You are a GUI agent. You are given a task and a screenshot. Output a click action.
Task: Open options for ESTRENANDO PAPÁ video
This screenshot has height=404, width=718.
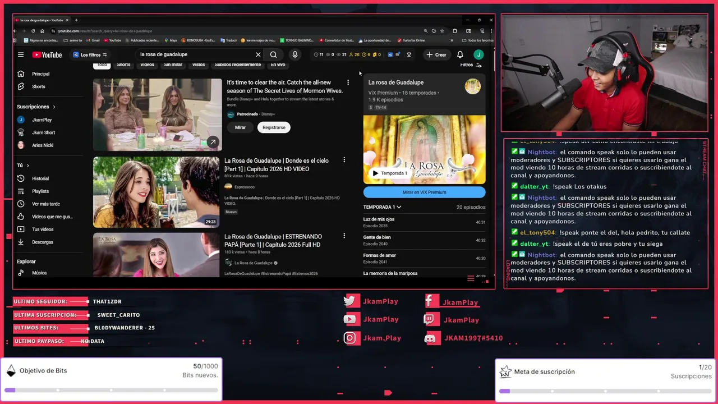click(x=344, y=236)
